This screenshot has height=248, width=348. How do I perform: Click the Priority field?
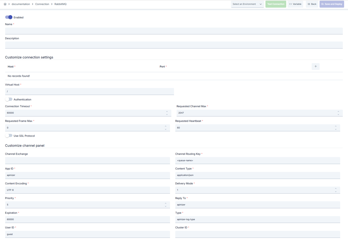[x=87, y=205]
